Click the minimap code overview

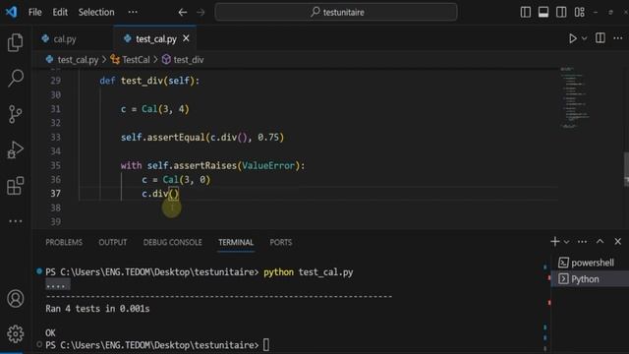574,98
